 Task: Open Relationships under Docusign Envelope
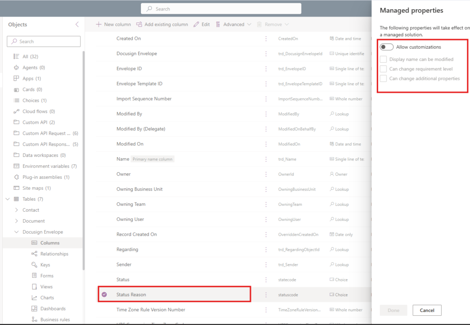tap(54, 254)
